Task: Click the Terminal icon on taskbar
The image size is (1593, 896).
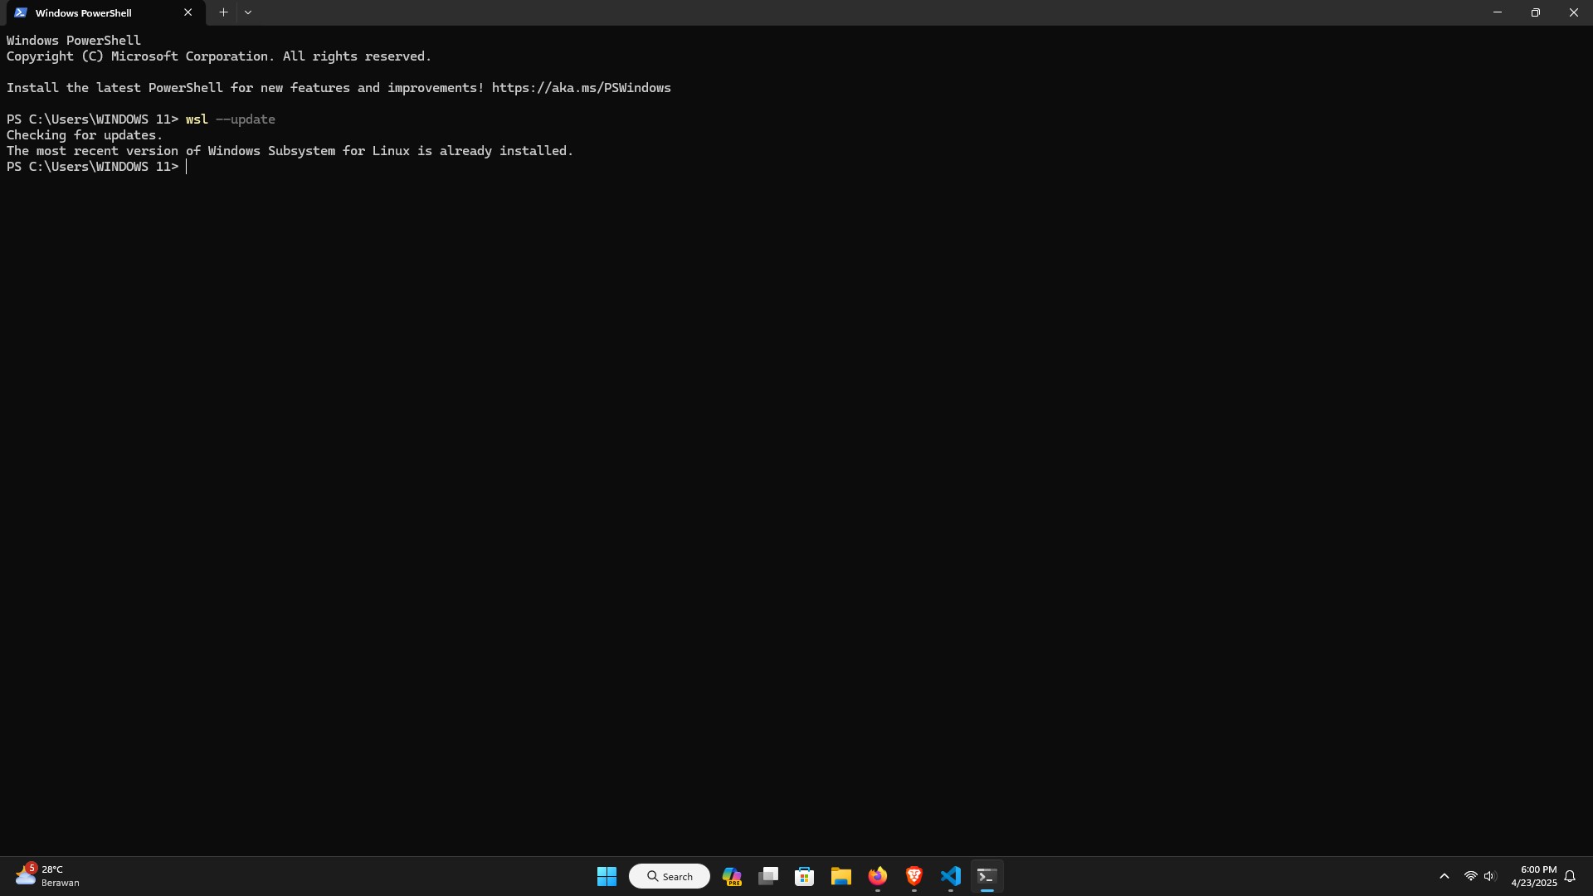Action: pos(986,876)
